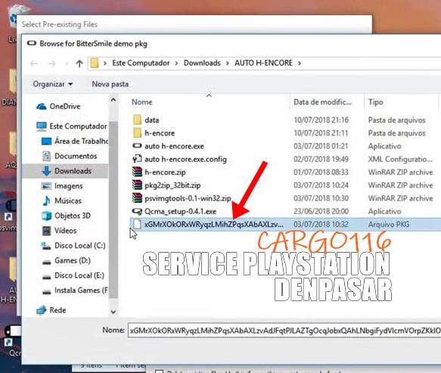
Task: Open Músicas in the sidebar
Action: coord(68,200)
